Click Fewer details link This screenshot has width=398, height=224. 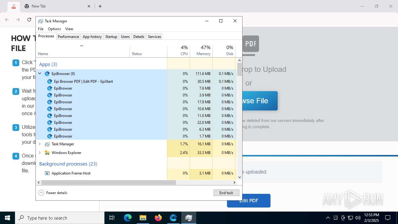(57, 193)
